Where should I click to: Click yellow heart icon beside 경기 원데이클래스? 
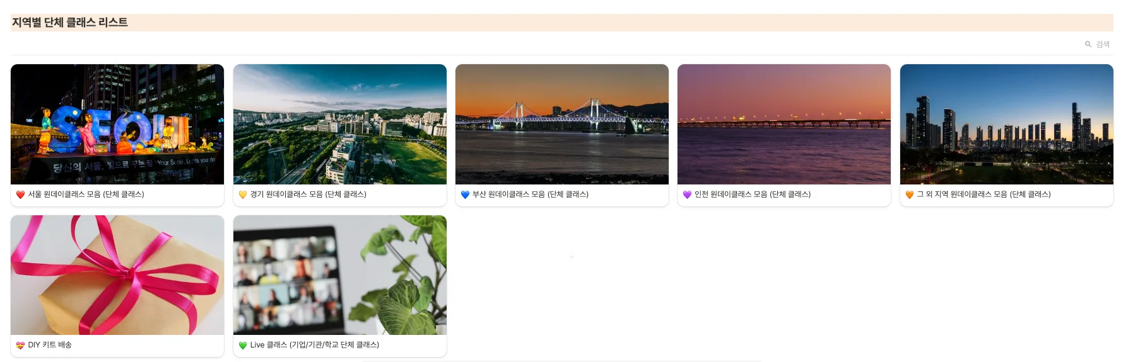[x=242, y=195]
